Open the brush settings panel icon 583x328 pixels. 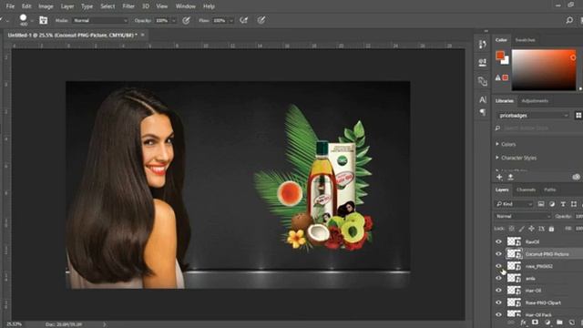pos(44,20)
